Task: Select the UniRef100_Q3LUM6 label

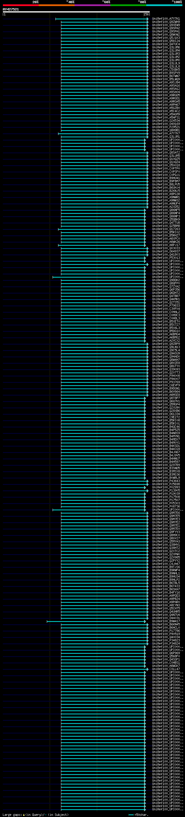Action: (x=166, y=47)
